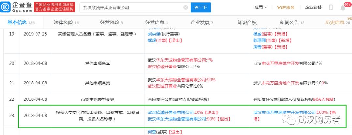Clear the search box with X icon
Viewport: 352px width, 135px height.
click(x=186, y=7)
